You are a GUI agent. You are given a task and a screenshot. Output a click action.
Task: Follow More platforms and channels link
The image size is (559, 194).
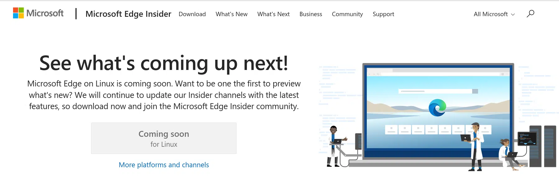pyautogui.click(x=164, y=165)
